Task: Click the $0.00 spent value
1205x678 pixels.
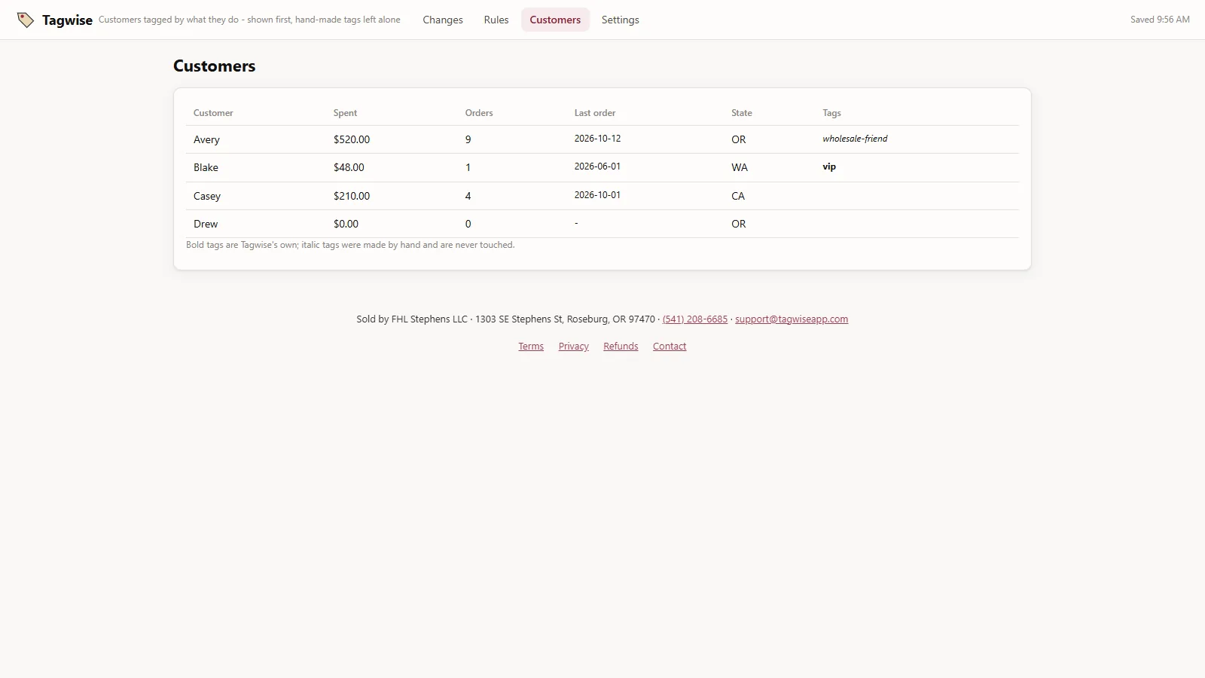Action: [x=346, y=224]
